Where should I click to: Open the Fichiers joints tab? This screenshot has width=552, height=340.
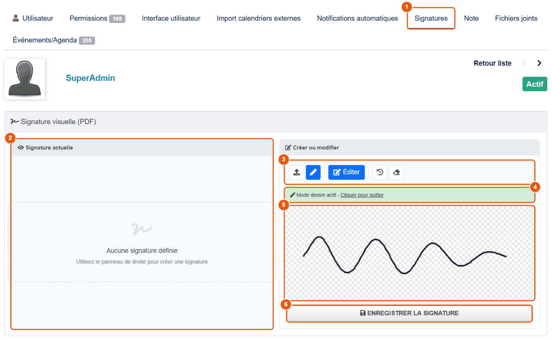coord(516,18)
